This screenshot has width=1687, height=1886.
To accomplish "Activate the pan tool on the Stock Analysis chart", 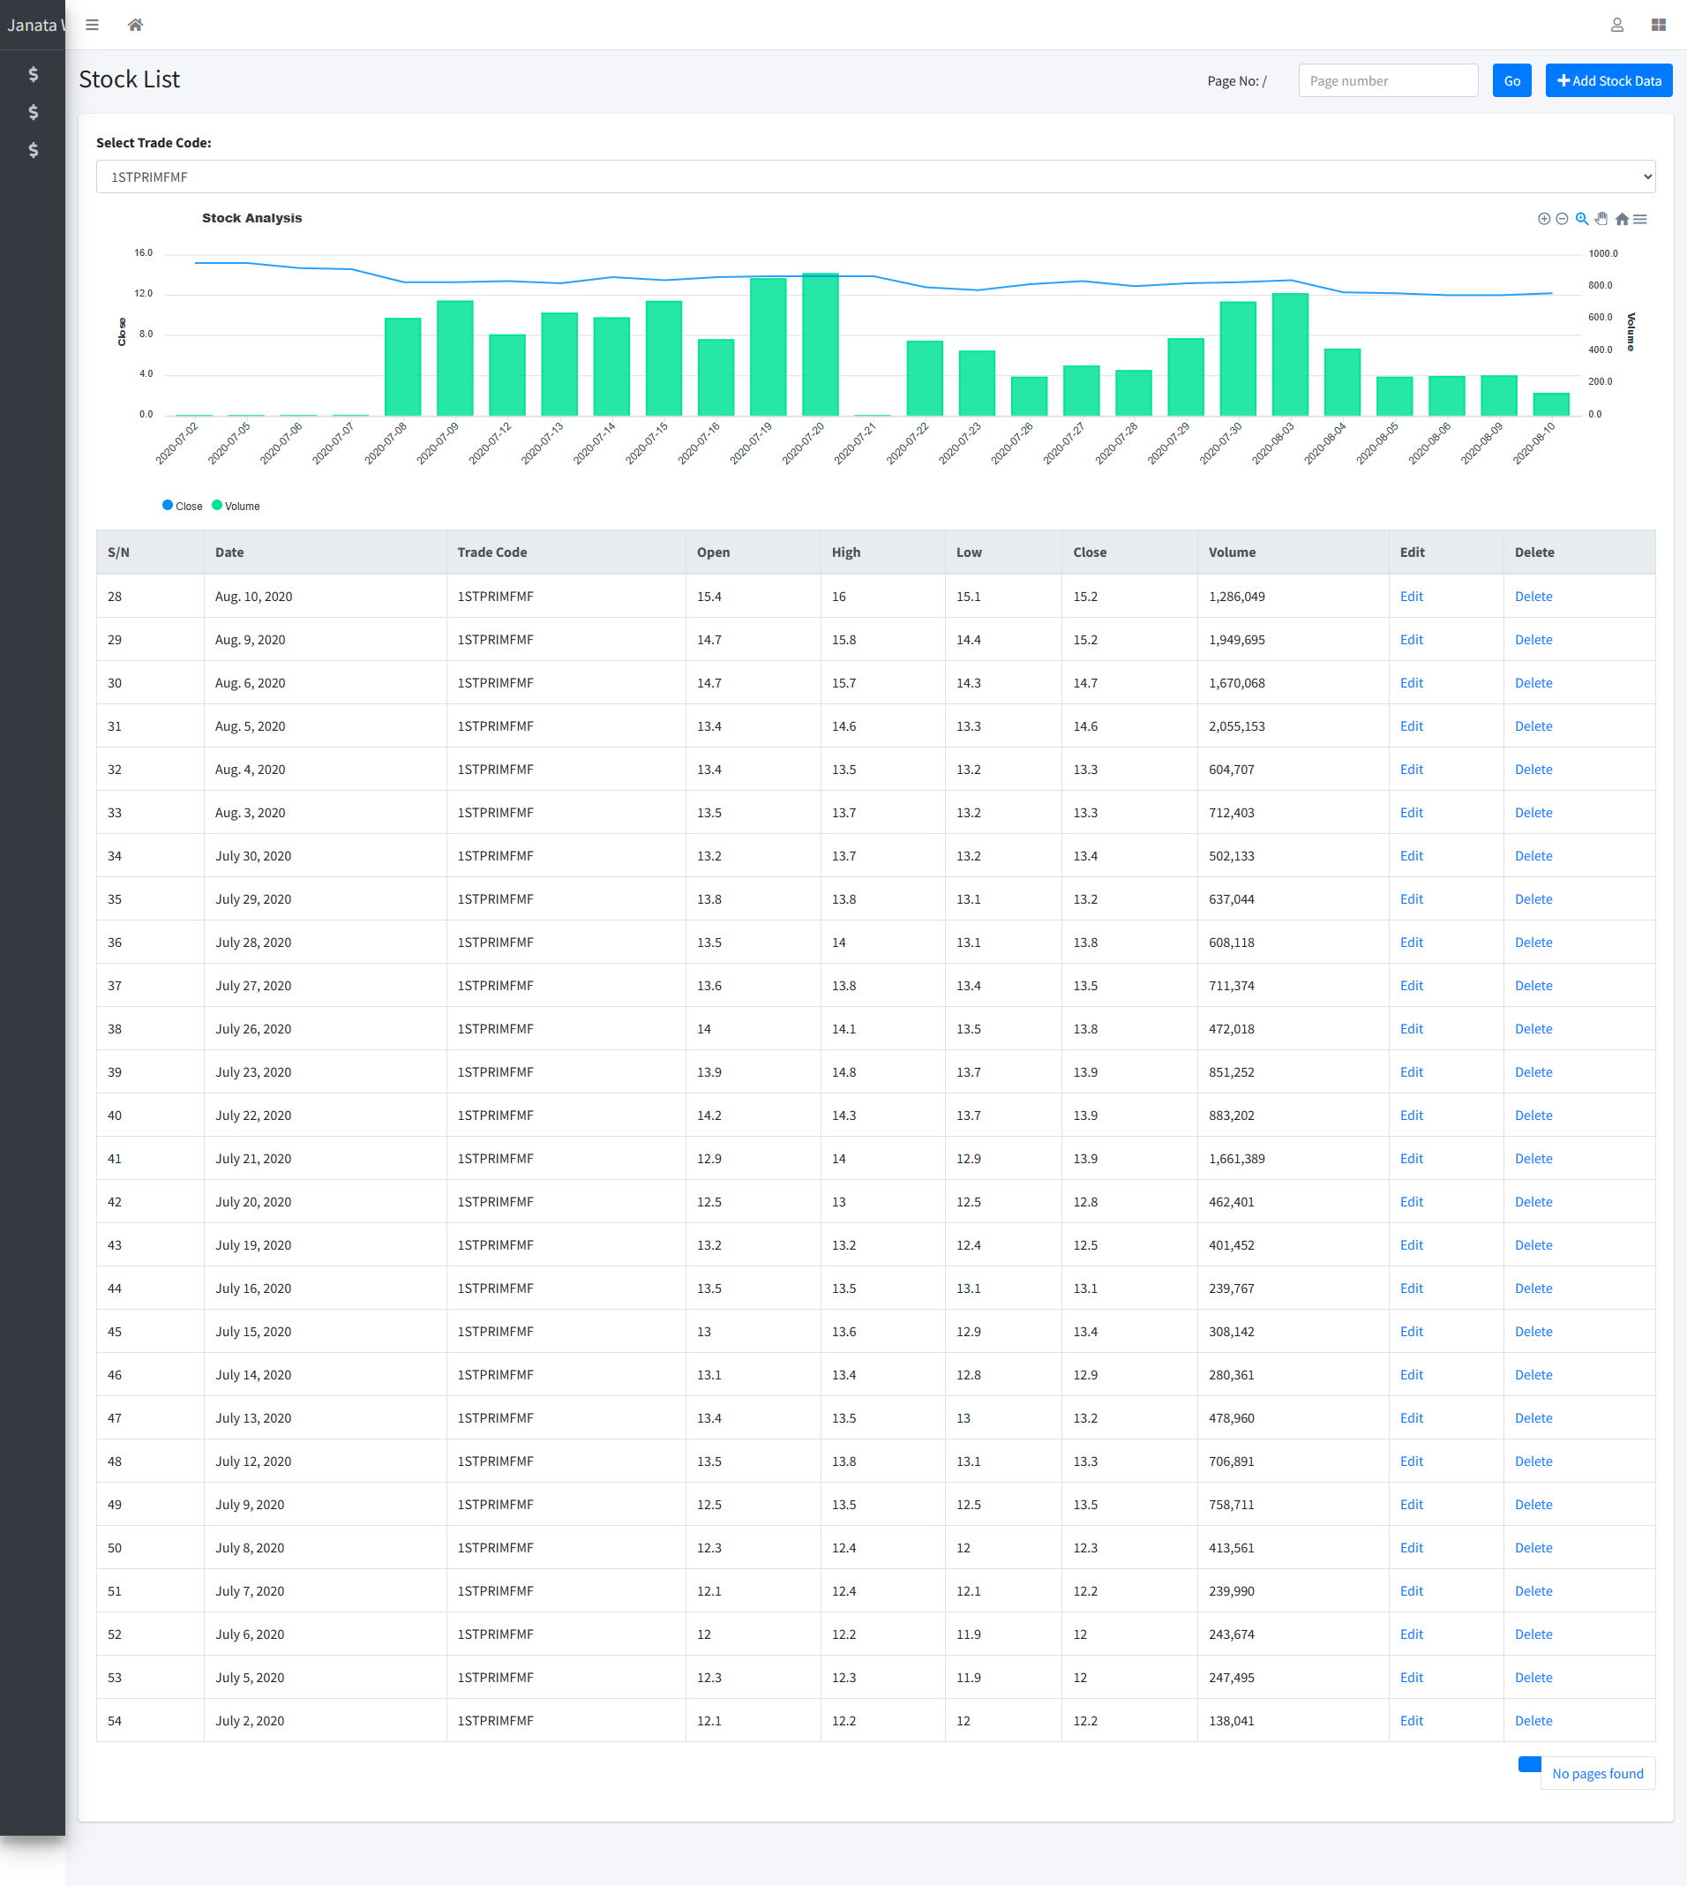I will [1601, 219].
